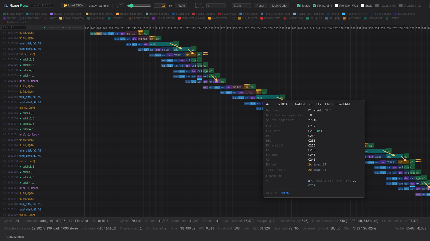The width and height of the screenshot is (430, 241).
Task: Click the Fit All button
Action: 181,6
